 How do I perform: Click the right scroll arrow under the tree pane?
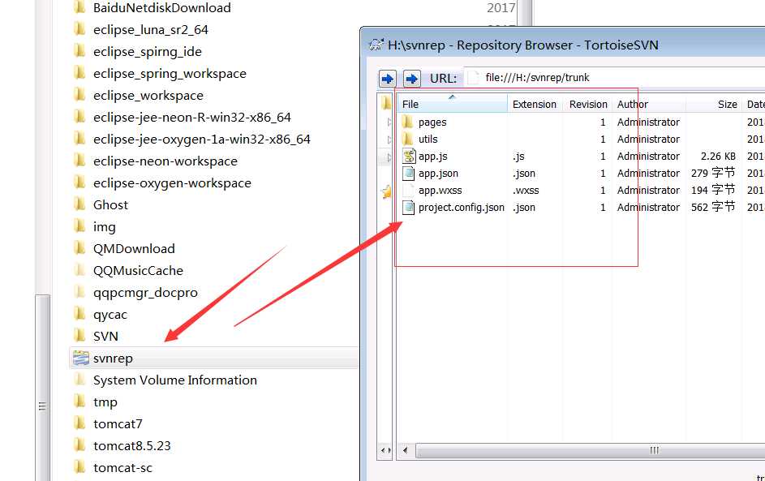pyautogui.click(x=389, y=450)
